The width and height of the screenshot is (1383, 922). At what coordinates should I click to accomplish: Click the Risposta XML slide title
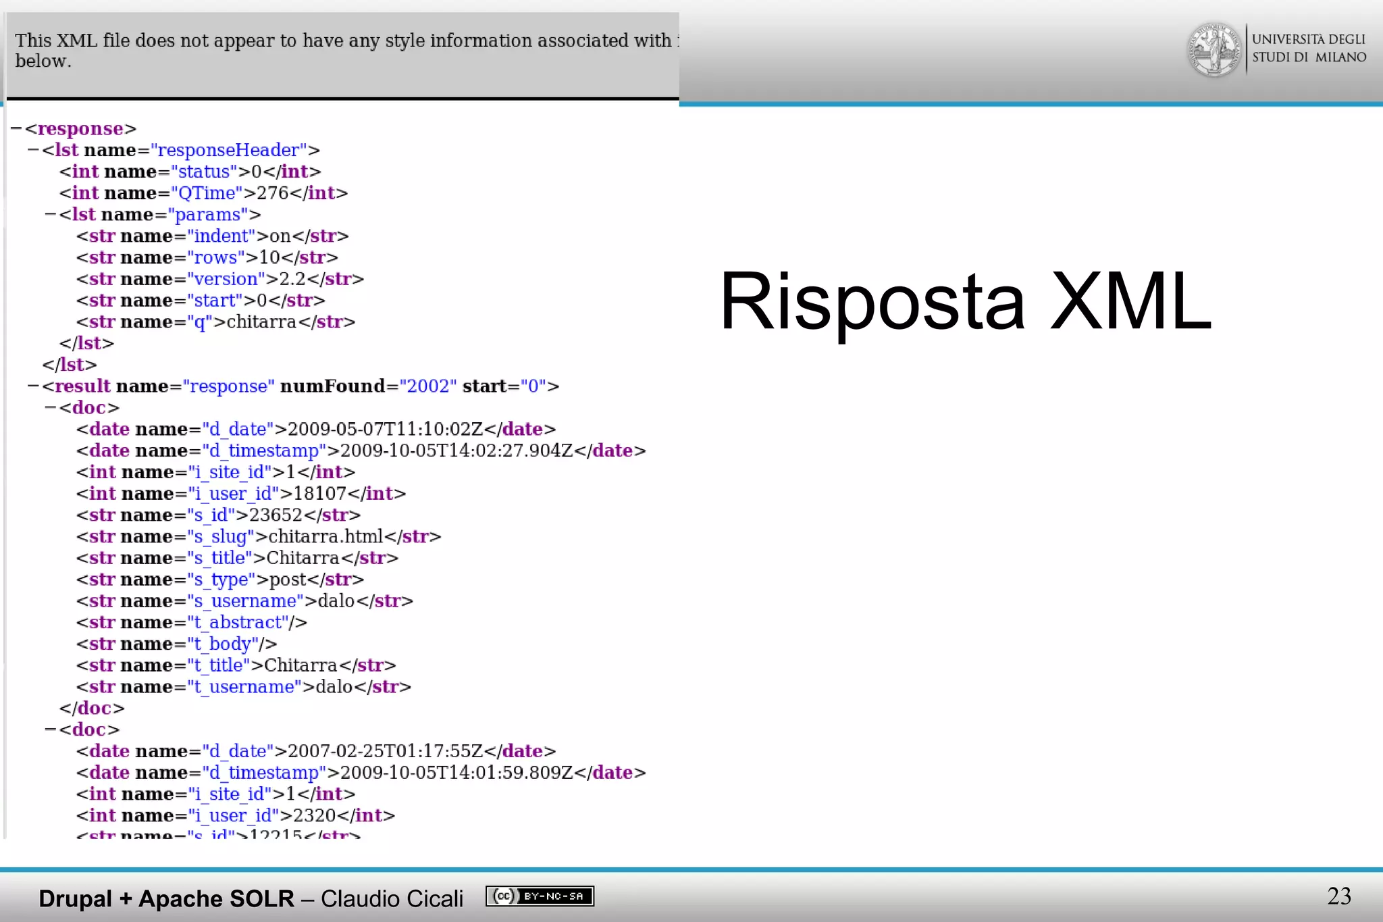[x=966, y=302]
